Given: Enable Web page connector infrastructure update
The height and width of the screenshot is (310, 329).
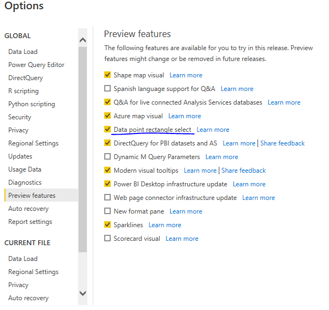Looking at the screenshot, I should 107,197.
